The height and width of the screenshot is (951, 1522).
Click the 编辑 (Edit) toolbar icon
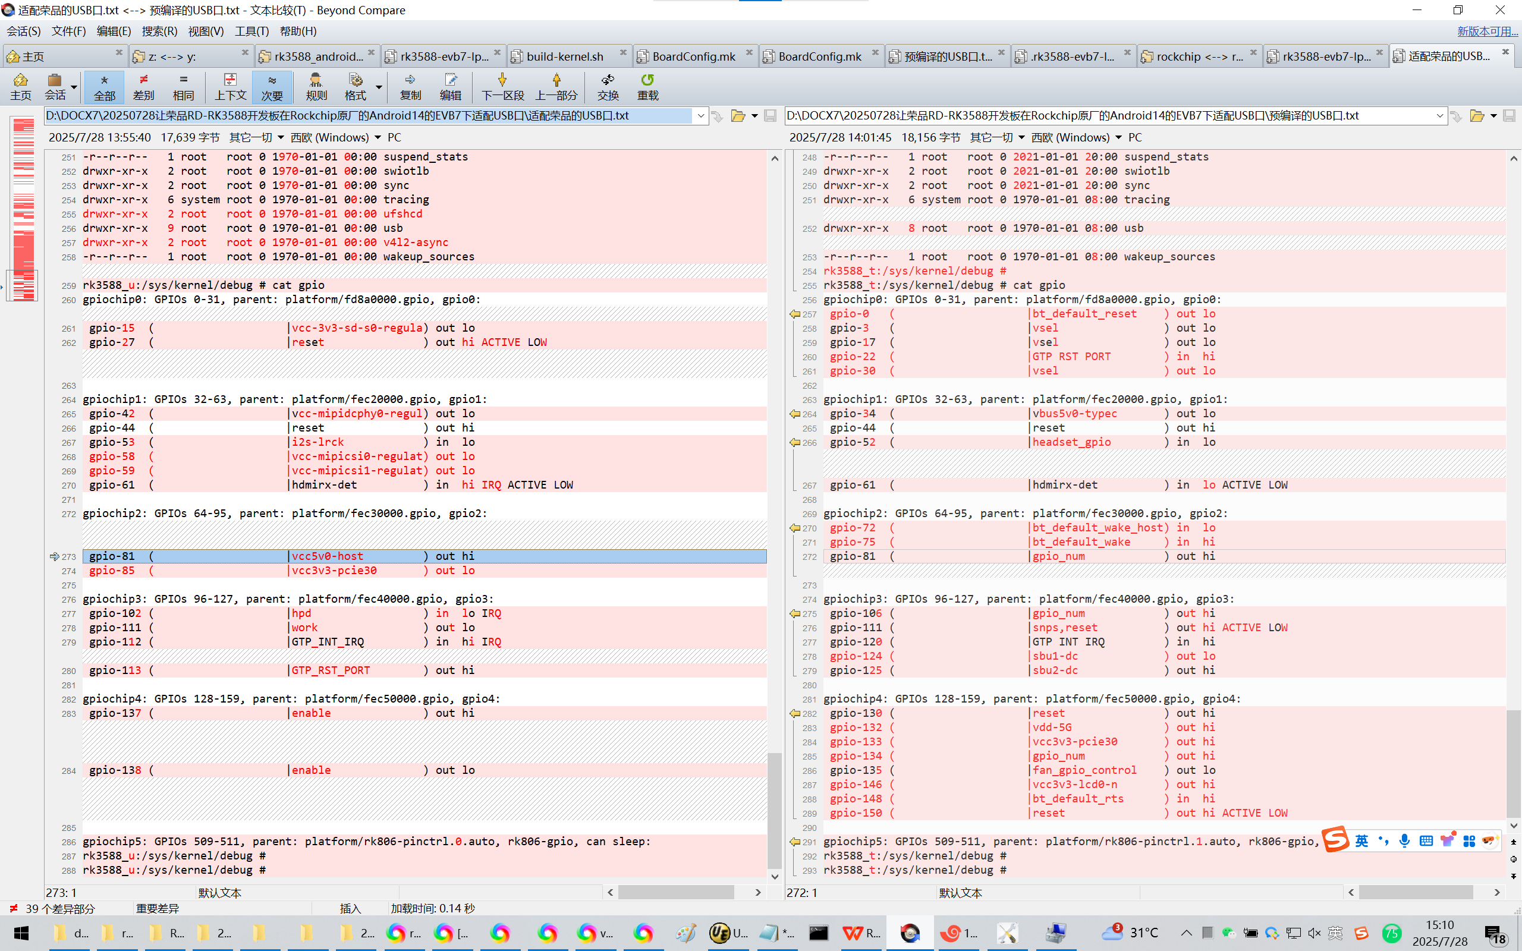tap(450, 86)
